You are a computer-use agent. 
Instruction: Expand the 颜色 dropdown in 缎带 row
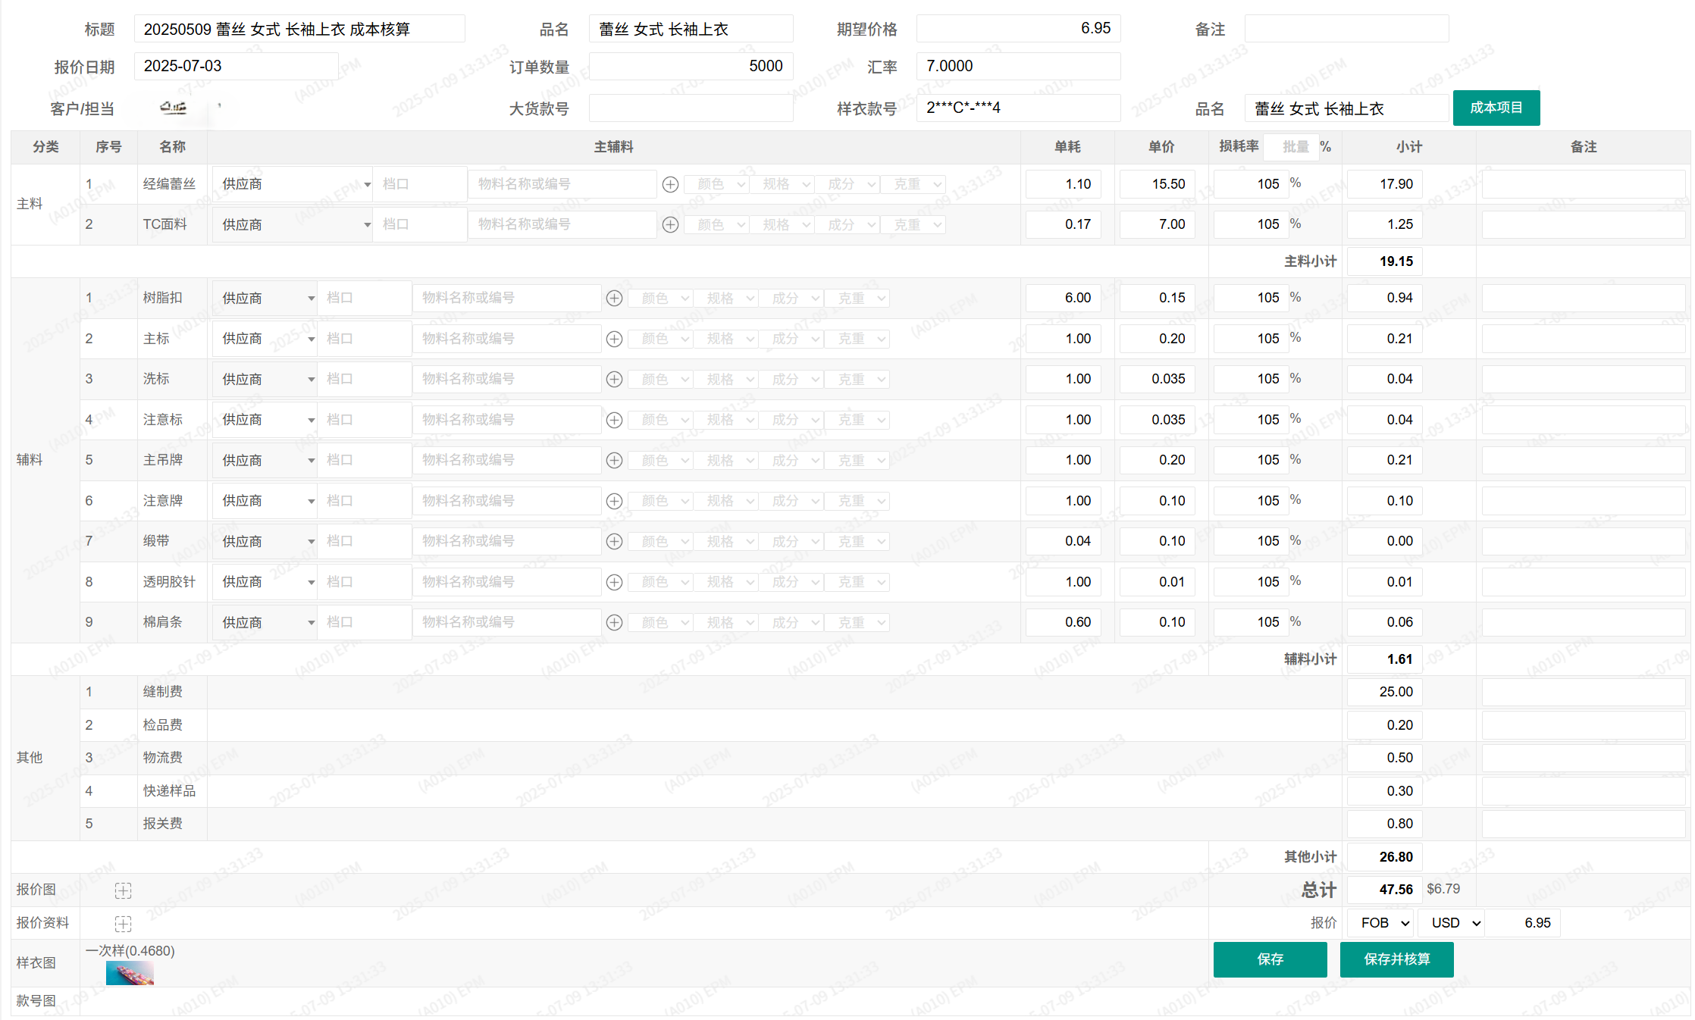pyautogui.click(x=661, y=541)
